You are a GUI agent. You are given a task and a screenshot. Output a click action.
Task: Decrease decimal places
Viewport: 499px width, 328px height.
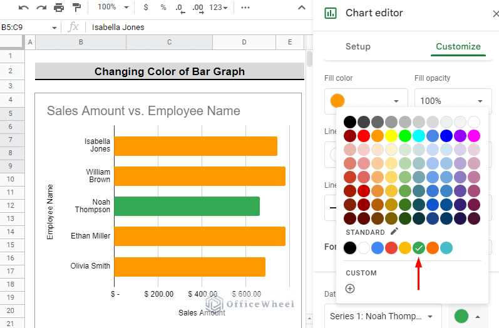click(180, 8)
